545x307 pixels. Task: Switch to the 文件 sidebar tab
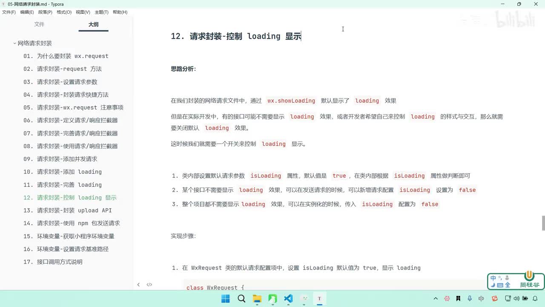click(39, 24)
